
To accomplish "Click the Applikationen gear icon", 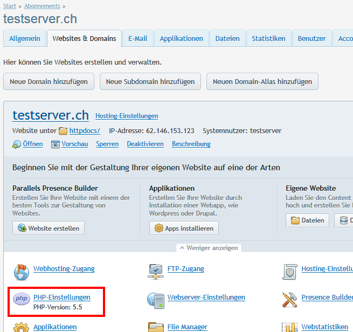I will (22, 327).
